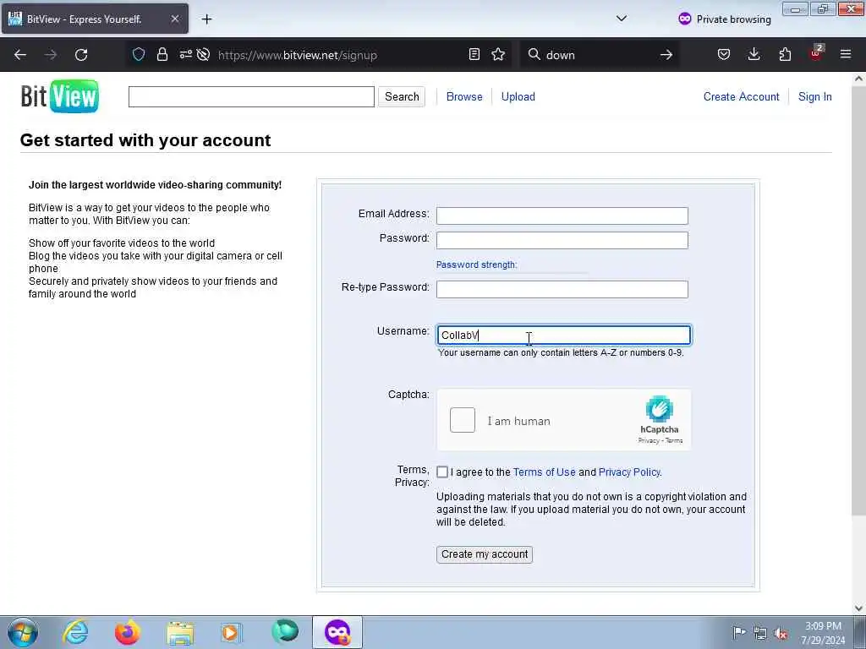Viewport: 866px width, 649px height.
Task: Close the BitView tab
Action: pos(174,19)
